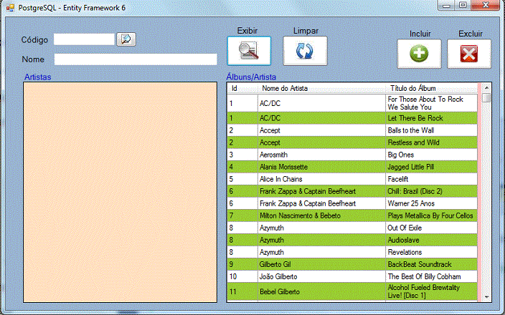Sort by the Id column header
Viewport: 505px width, 315px height.
tap(242, 88)
